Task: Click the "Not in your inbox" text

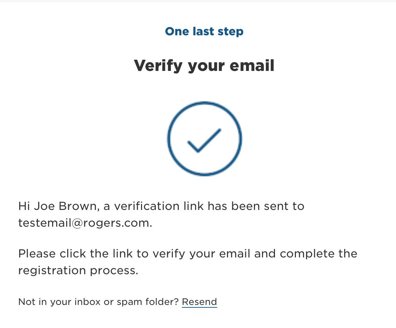Action: pyautogui.click(x=52, y=302)
